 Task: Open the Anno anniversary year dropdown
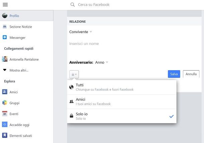pyautogui.click(x=102, y=62)
